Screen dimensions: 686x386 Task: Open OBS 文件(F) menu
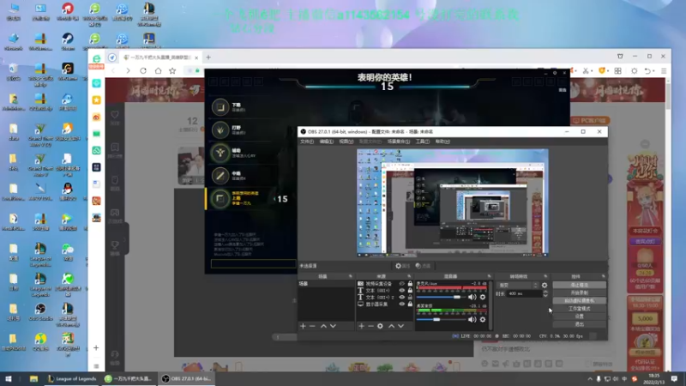[x=307, y=142]
